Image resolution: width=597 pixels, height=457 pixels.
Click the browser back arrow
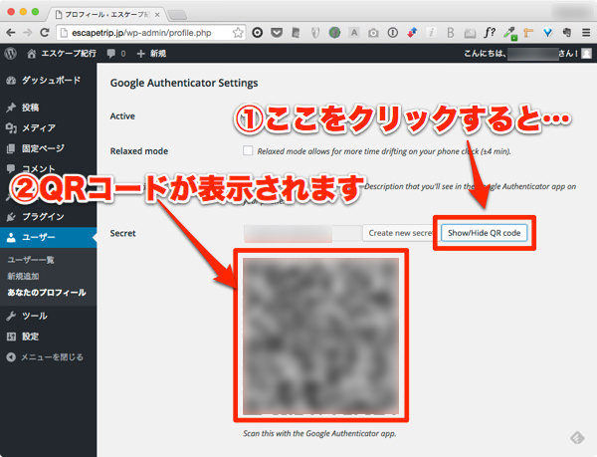click(x=11, y=33)
